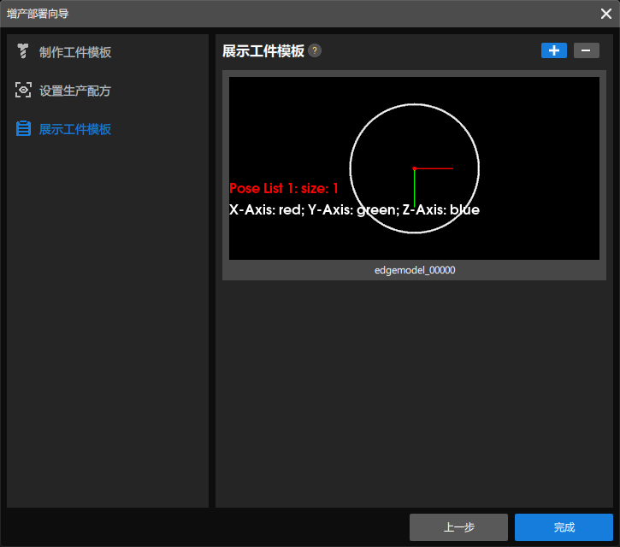Close the 增产部署向导 dialog
The height and width of the screenshot is (547, 620).
click(x=605, y=14)
